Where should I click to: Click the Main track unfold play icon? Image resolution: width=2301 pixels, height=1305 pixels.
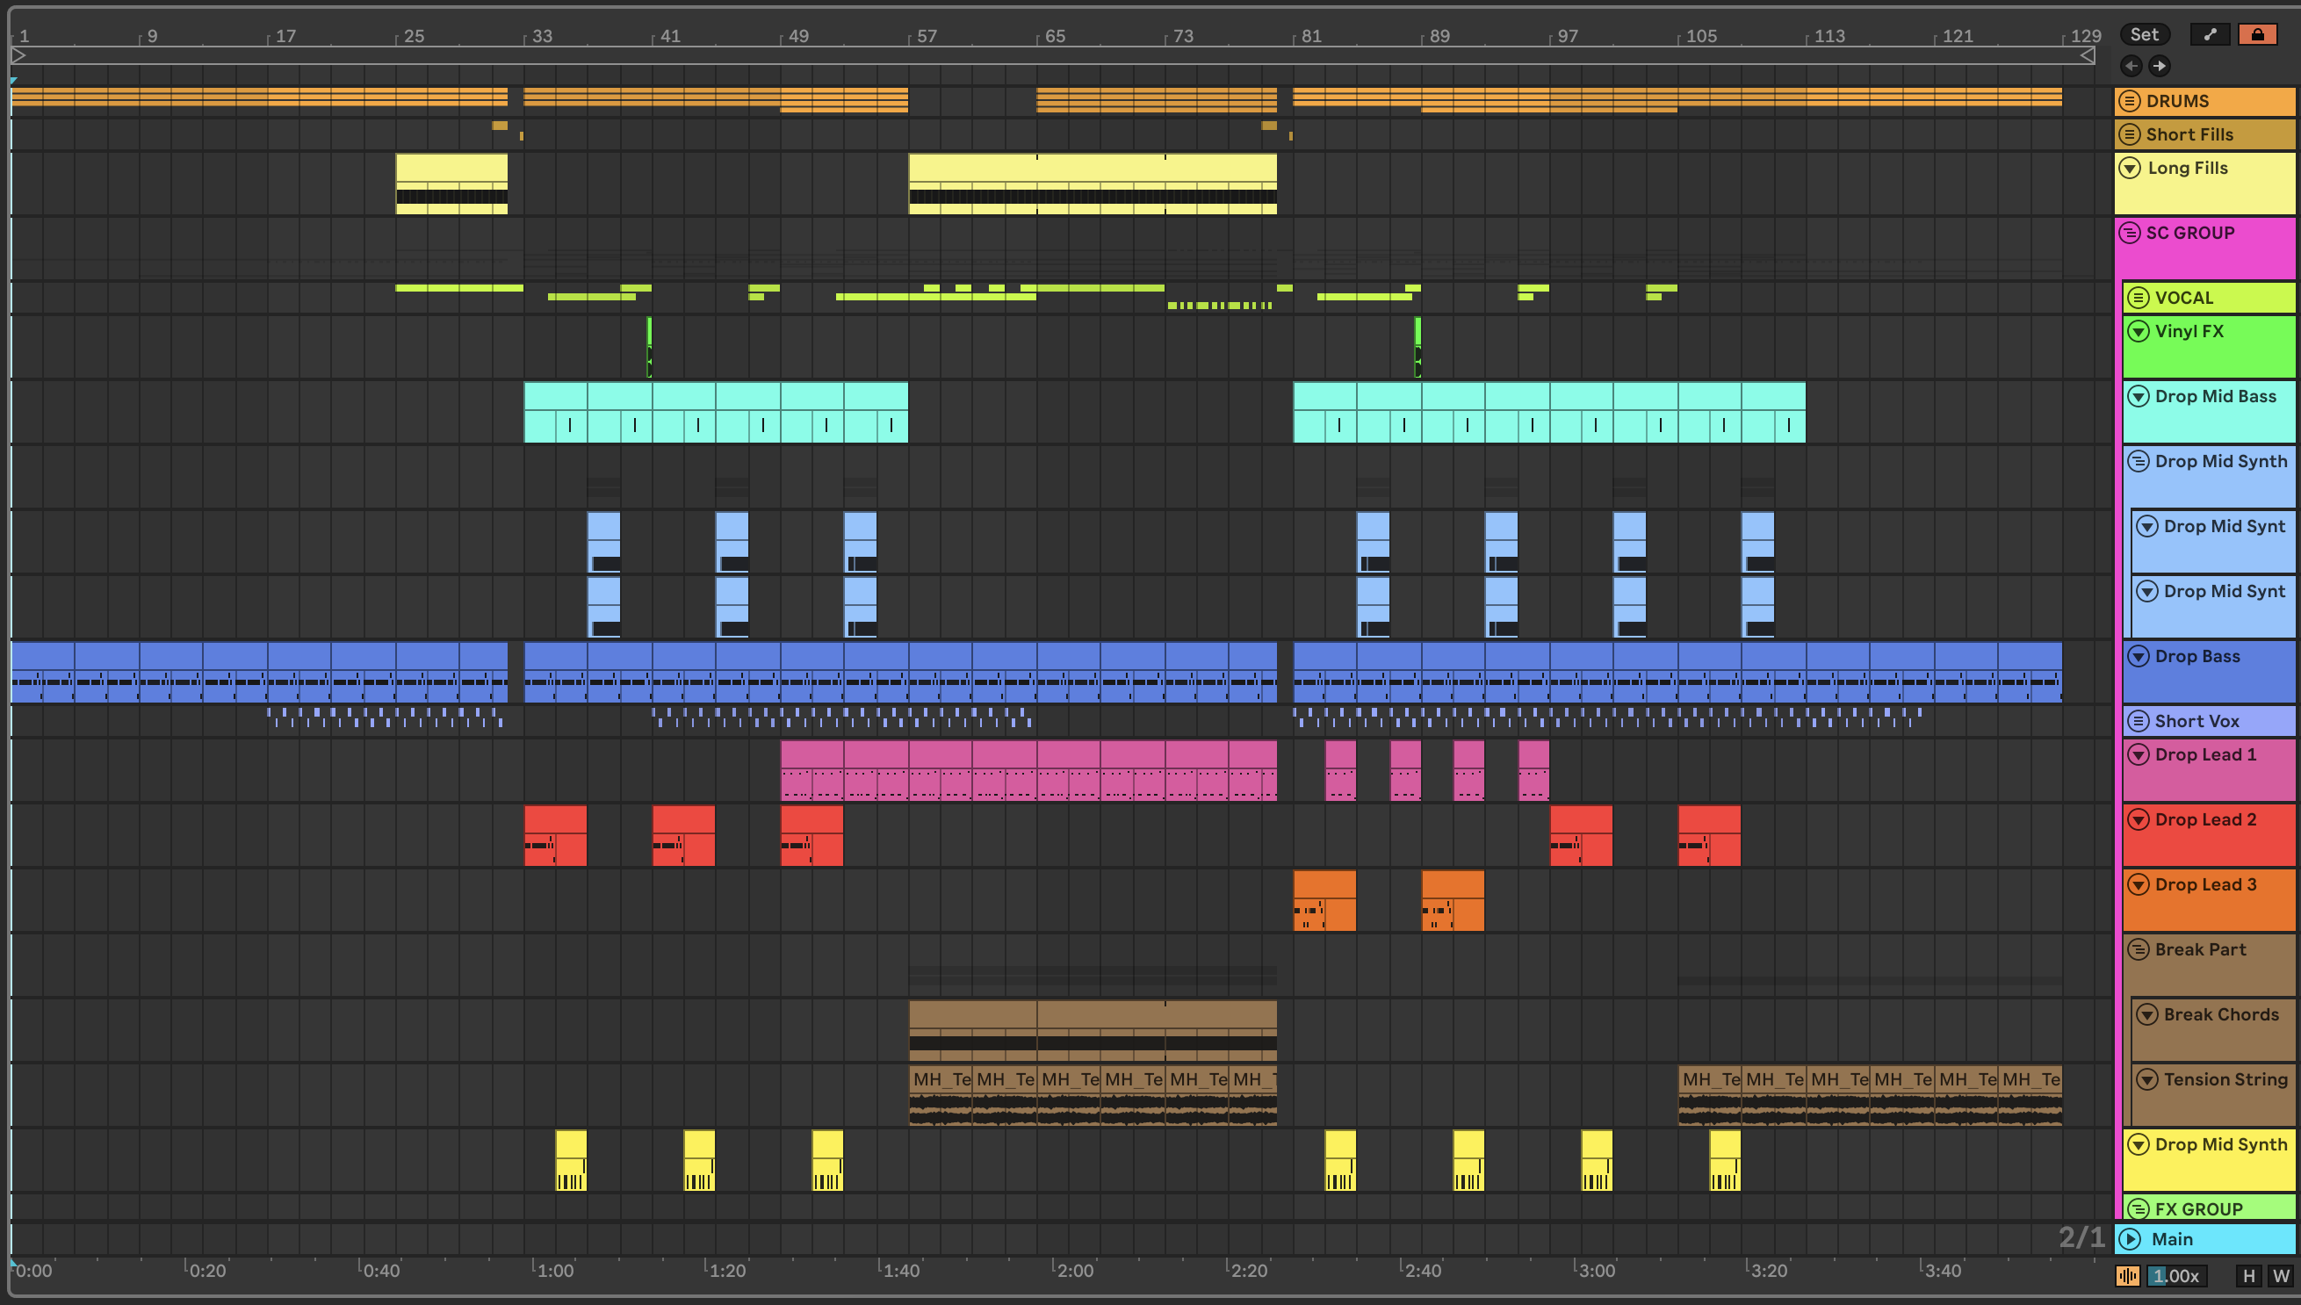point(2130,1238)
